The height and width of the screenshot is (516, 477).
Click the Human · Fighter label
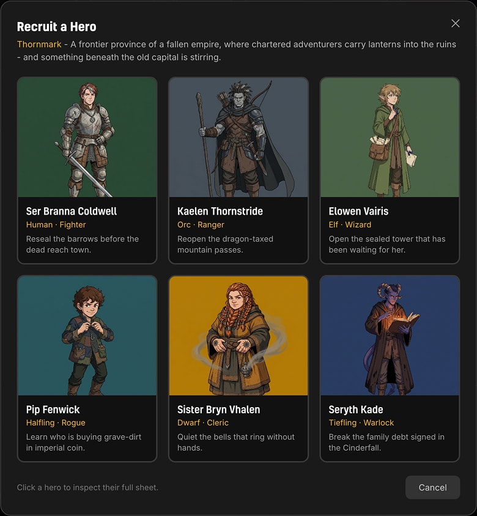(56, 225)
